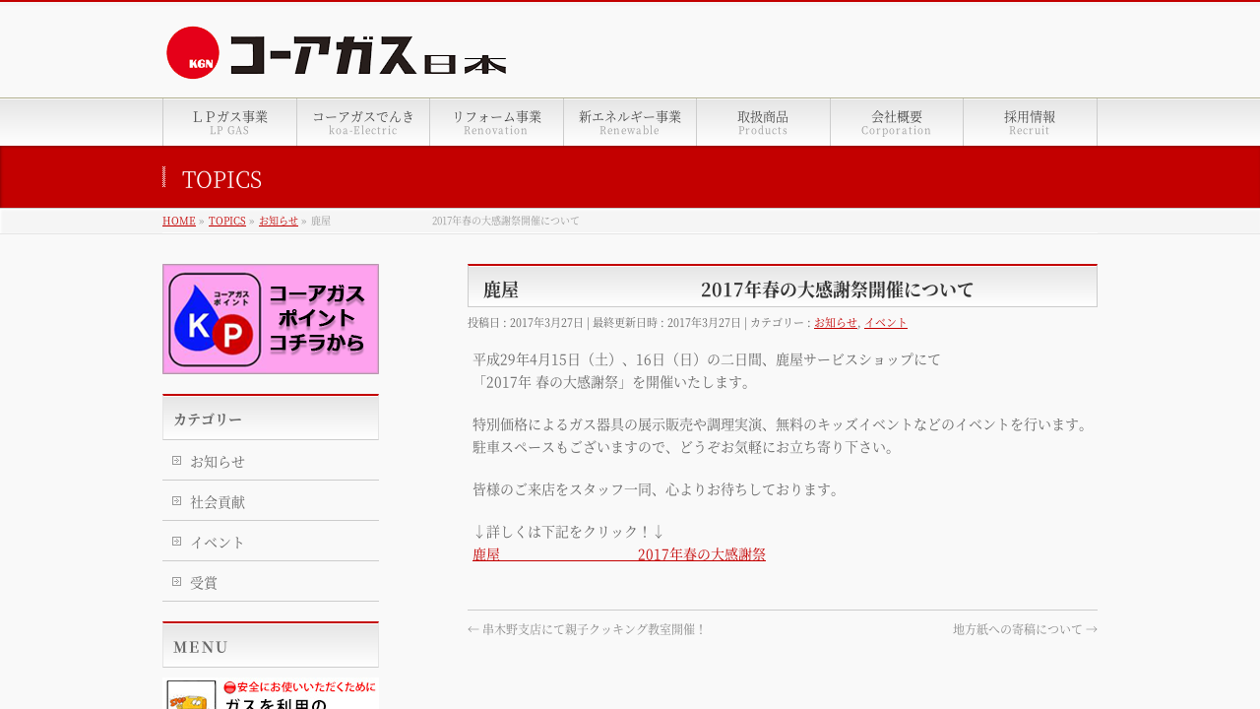Go to 会社概要 Corporation page
Viewport: 1260px width, 709px height.
click(x=897, y=122)
